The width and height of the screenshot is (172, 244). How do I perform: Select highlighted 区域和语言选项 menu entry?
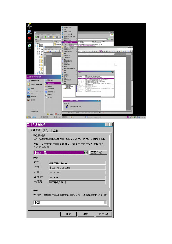[x=69, y=42]
